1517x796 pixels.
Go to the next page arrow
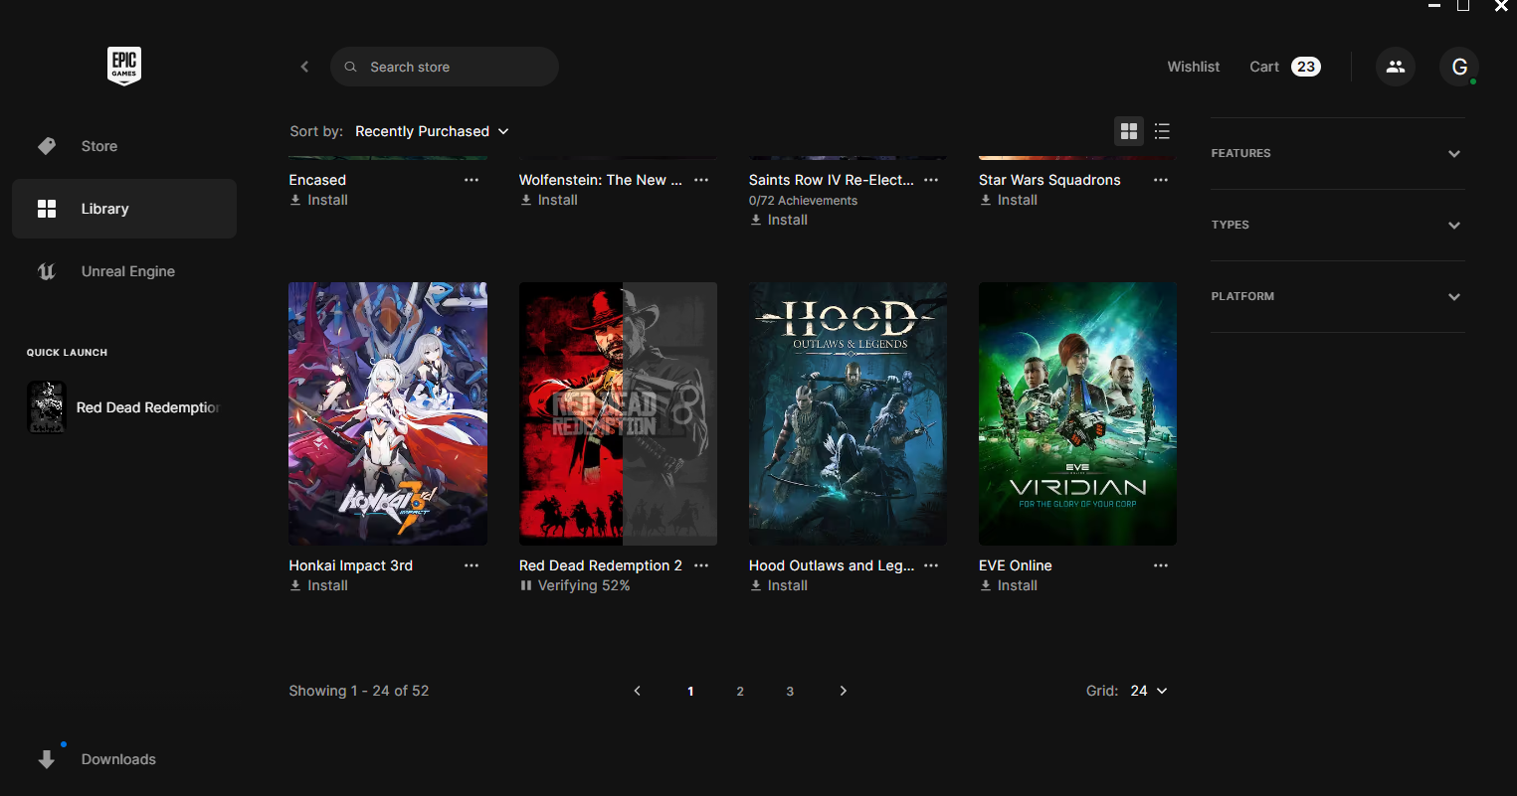click(x=844, y=691)
